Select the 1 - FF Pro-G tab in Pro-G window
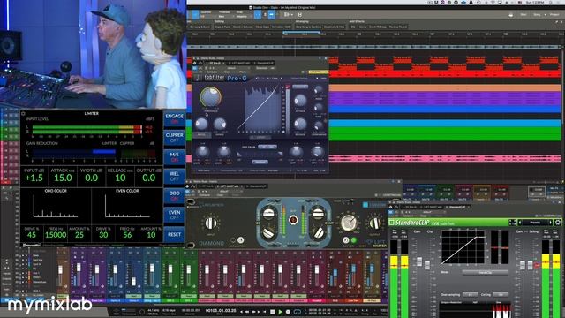Viewport: 565px width, 318px height. coord(215,63)
